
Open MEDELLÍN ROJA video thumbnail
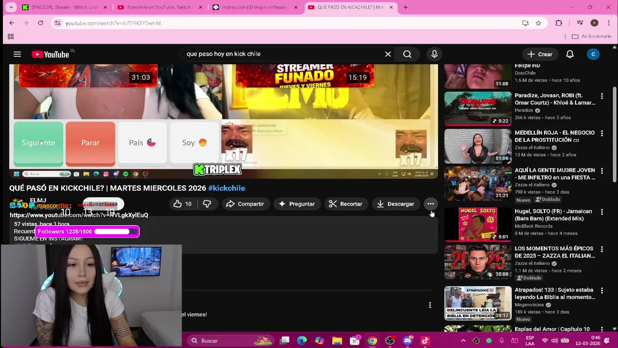coord(478,146)
